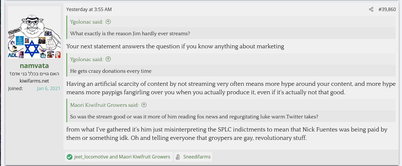
Task: Open the namvata username profile link
Action: (x=34, y=66)
